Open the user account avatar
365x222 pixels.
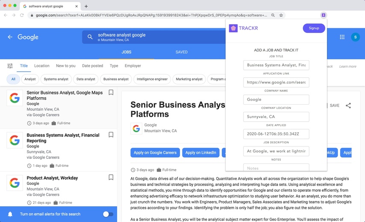[355, 37]
